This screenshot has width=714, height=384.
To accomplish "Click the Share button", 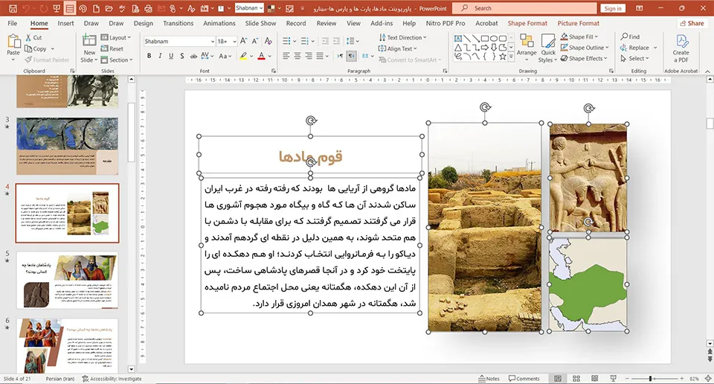I will 691,23.
